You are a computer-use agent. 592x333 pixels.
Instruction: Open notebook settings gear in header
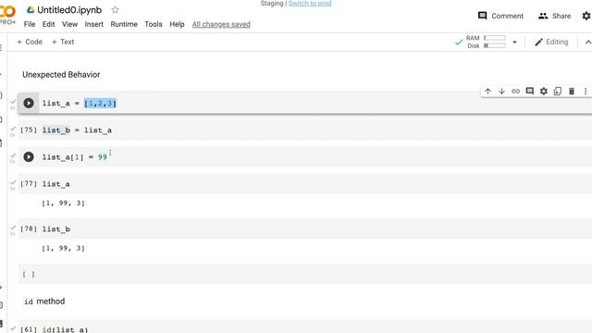pos(586,16)
